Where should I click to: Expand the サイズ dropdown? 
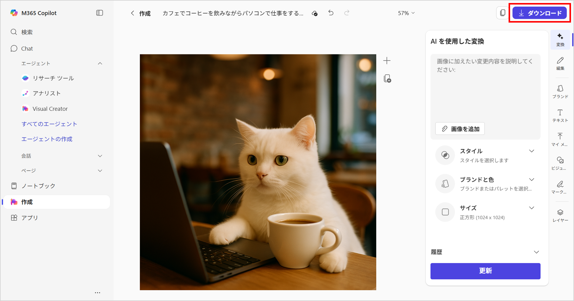(x=532, y=208)
